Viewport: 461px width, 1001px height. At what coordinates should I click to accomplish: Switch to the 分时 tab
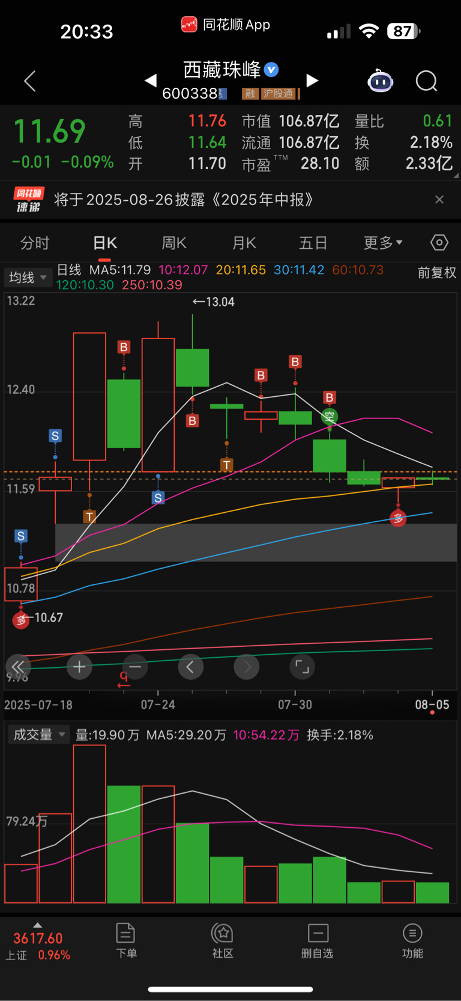click(35, 243)
